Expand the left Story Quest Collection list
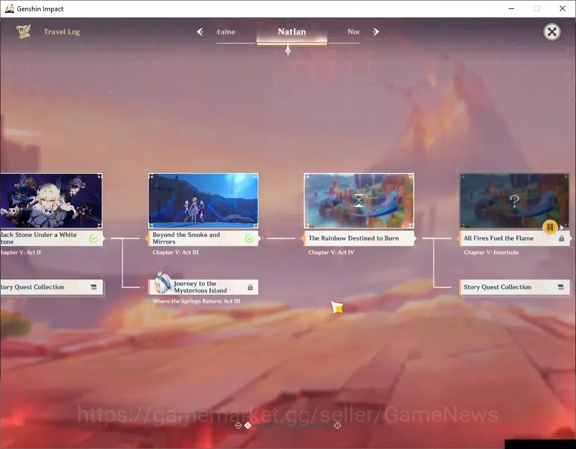Viewport: 576px width, 449px height. 94,287
